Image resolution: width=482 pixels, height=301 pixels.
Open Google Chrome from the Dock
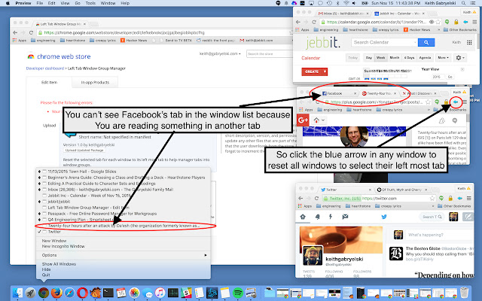tap(44, 293)
